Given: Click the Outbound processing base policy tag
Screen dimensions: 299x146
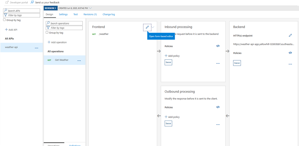Looking at the screenshot, I should (x=168, y=124).
